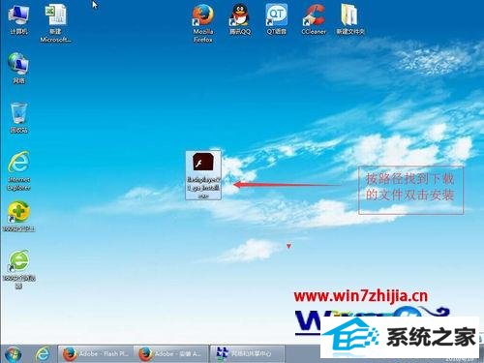Screen dimensions: 484x363
Task: Open the Recycle Bin icon
Action: [18, 117]
